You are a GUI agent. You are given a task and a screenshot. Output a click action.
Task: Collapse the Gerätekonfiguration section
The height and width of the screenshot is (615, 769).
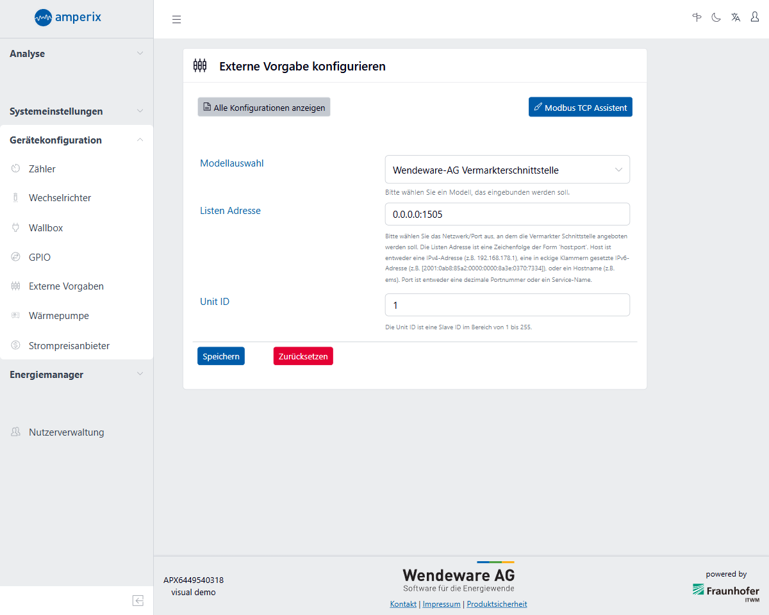[x=76, y=140]
